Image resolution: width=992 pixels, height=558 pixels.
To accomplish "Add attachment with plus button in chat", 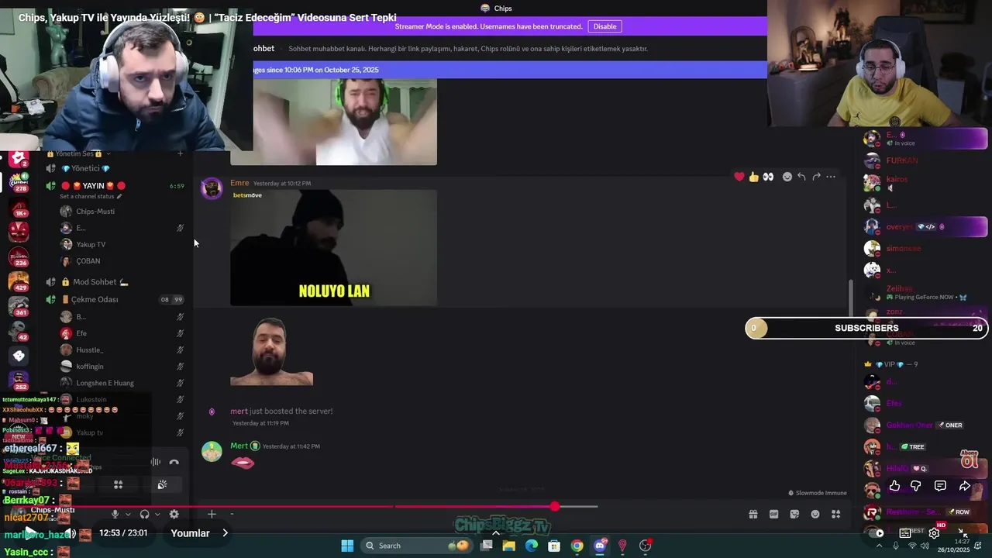I will coord(212,514).
